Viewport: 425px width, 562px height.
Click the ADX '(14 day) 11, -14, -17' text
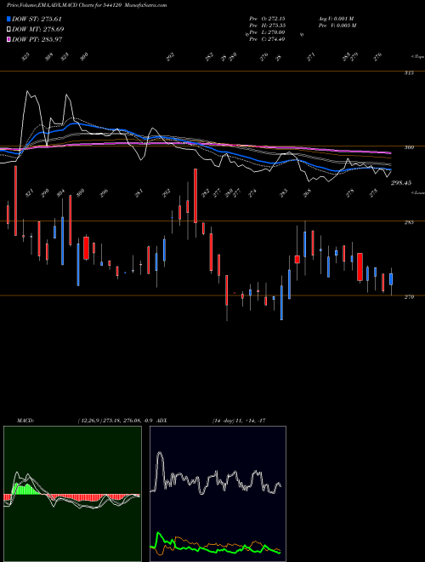[x=239, y=421]
